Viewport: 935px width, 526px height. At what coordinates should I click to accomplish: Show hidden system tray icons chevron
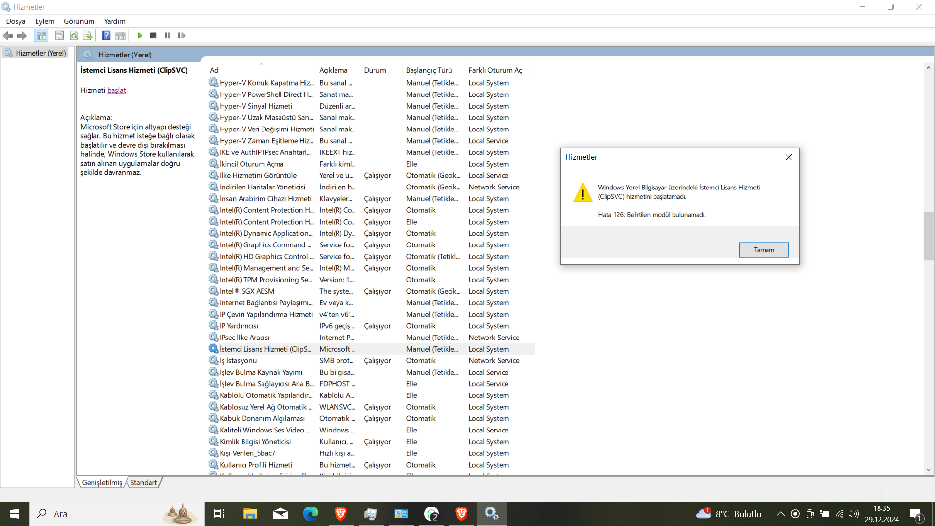[x=780, y=514]
